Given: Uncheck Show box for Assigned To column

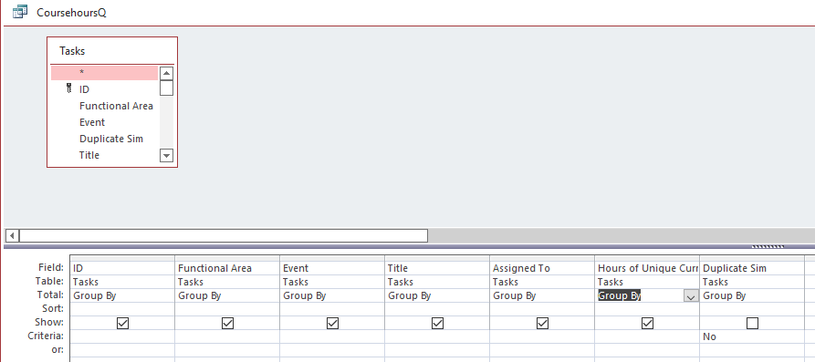Looking at the screenshot, I should click(543, 323).
